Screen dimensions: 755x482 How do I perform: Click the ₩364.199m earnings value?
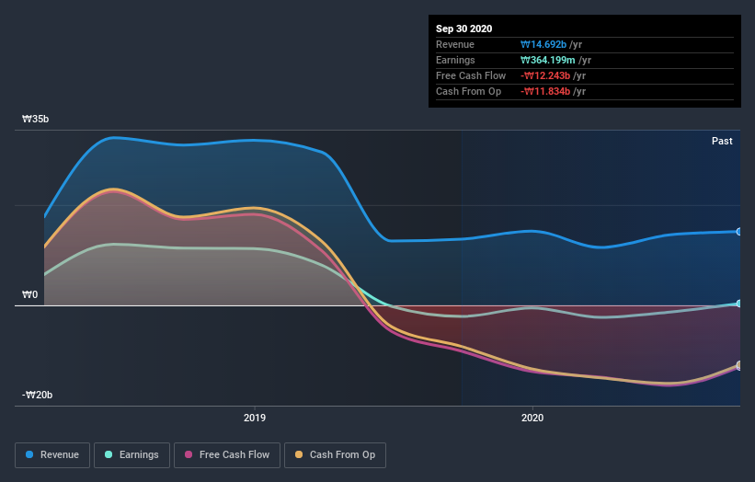point(547,60)
